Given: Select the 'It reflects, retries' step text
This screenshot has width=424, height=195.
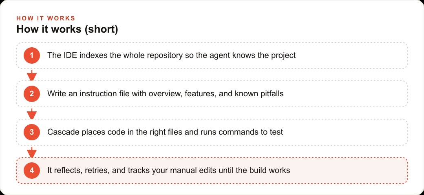Looking at the screenshot, I should tap(169, 171).
